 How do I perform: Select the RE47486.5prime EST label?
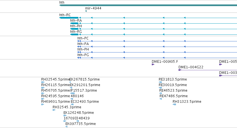tap(174, 96)
